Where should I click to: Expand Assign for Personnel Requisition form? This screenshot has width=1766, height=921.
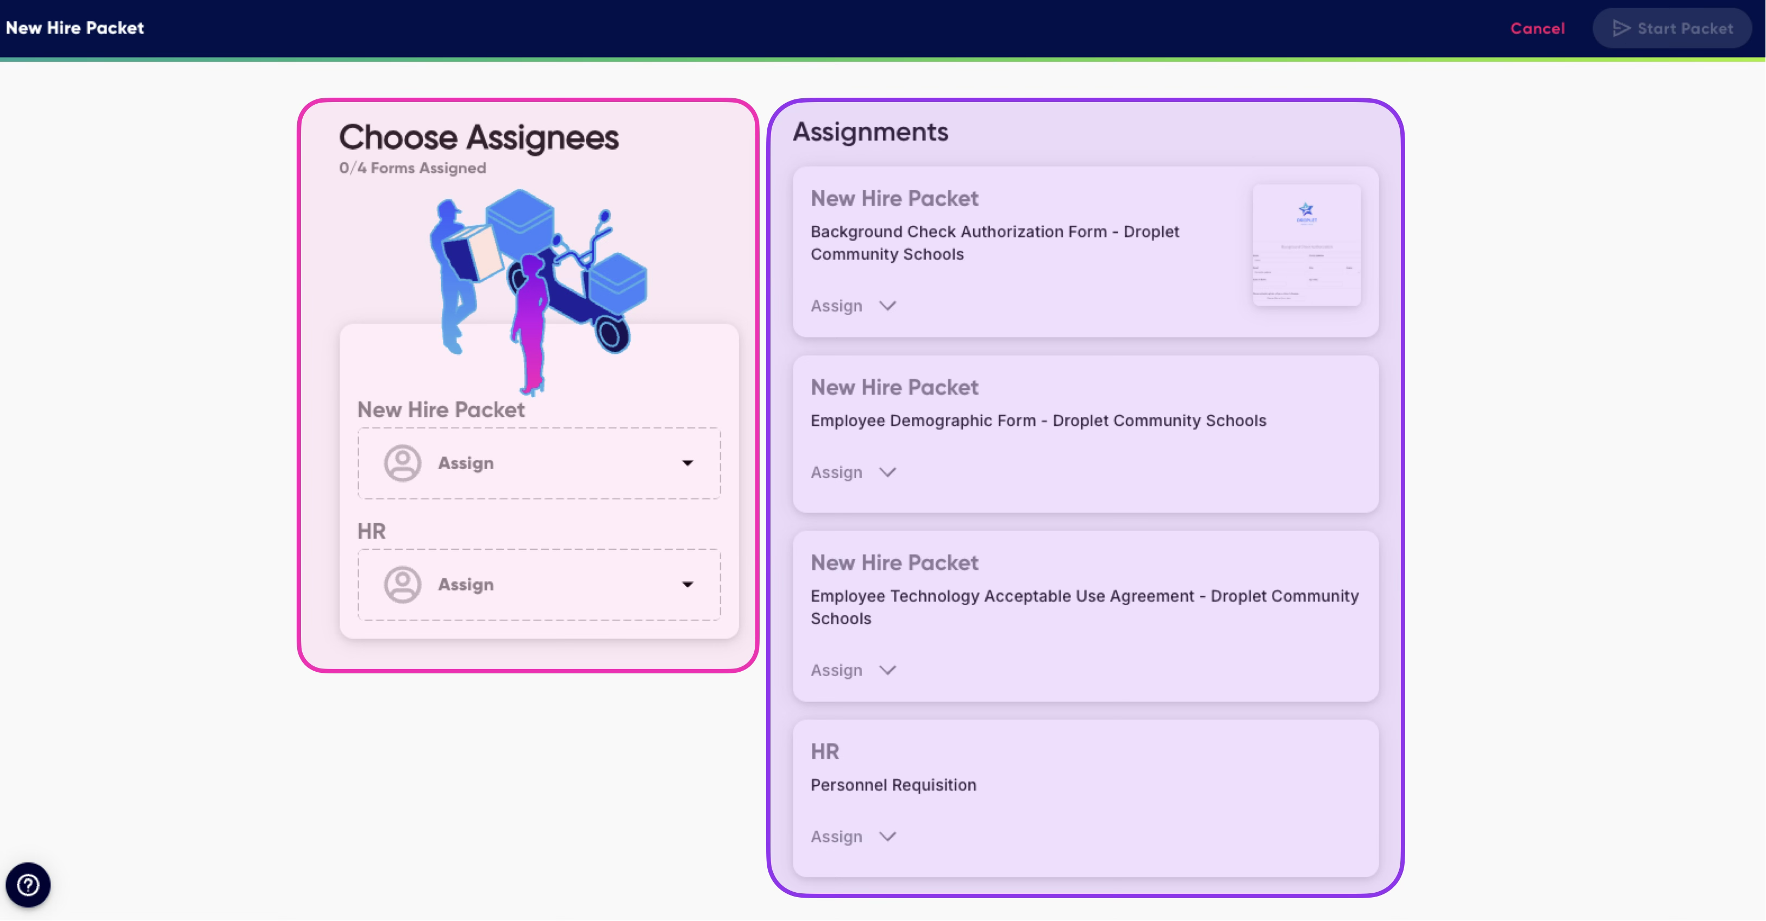coord(836,837)
